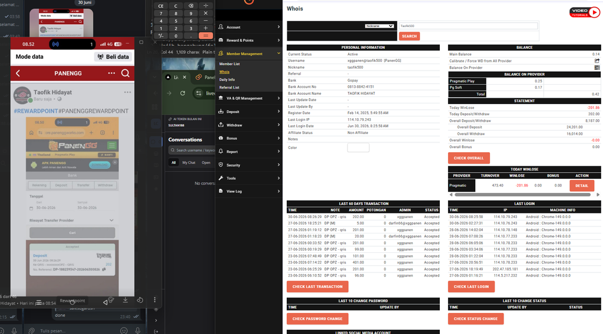Click the Beli data button

113,57
